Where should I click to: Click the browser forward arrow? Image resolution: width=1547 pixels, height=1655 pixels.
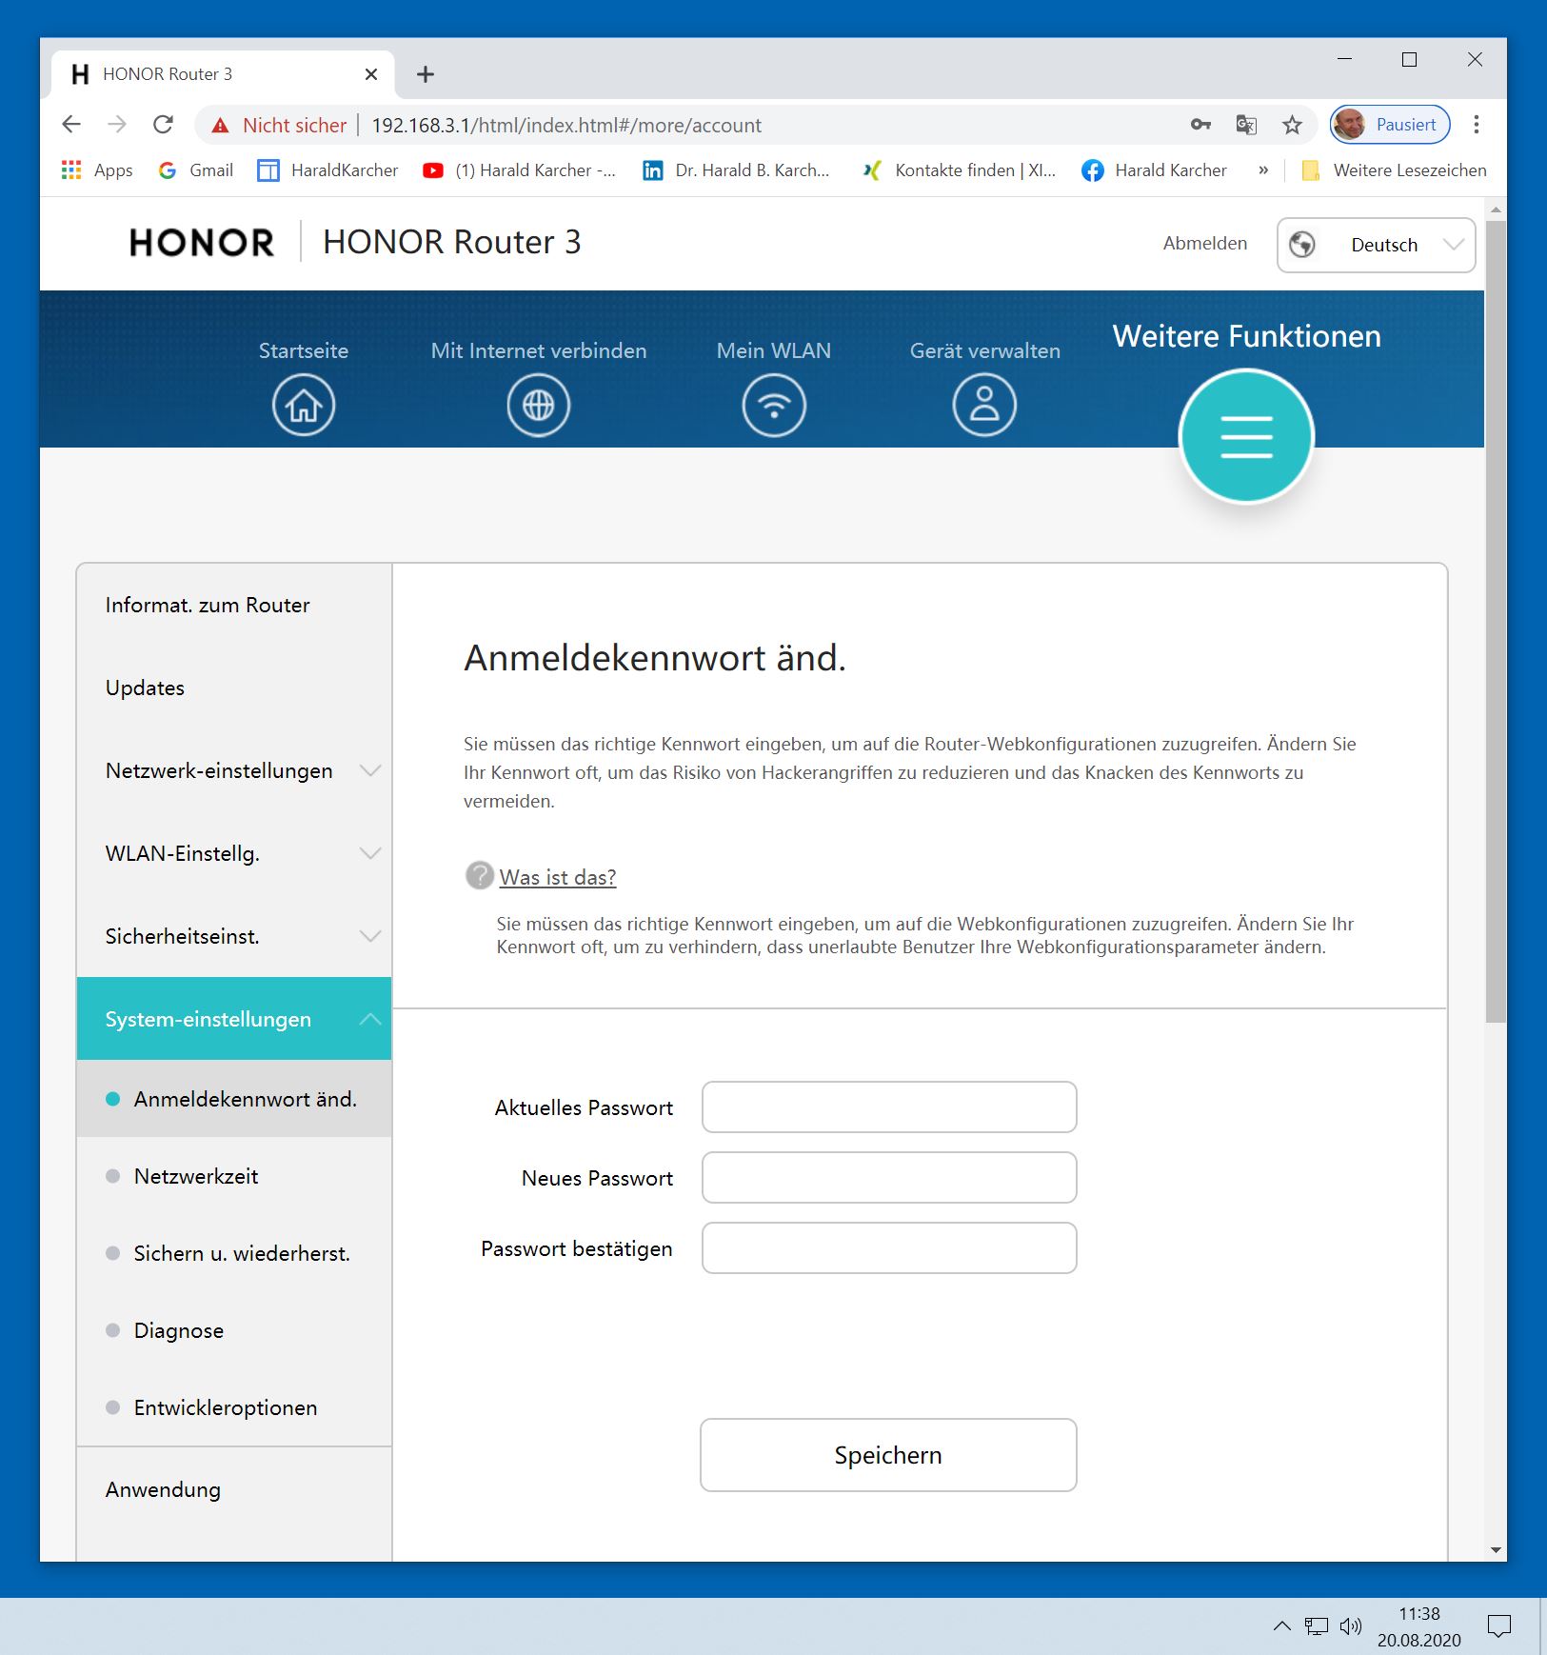point(117,125)
